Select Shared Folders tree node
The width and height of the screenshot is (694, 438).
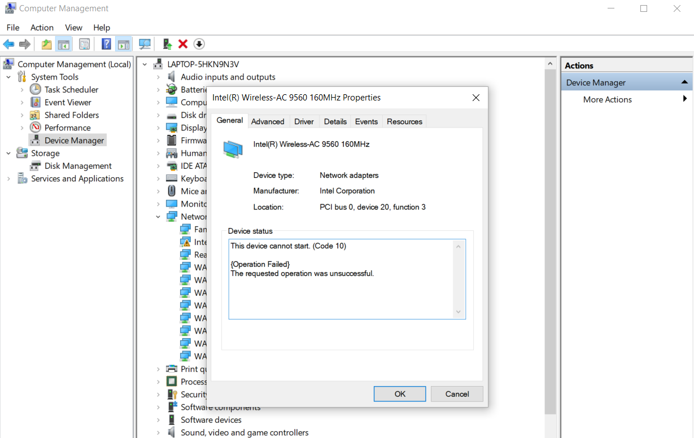pyautogui.click(x=72, y=115)
